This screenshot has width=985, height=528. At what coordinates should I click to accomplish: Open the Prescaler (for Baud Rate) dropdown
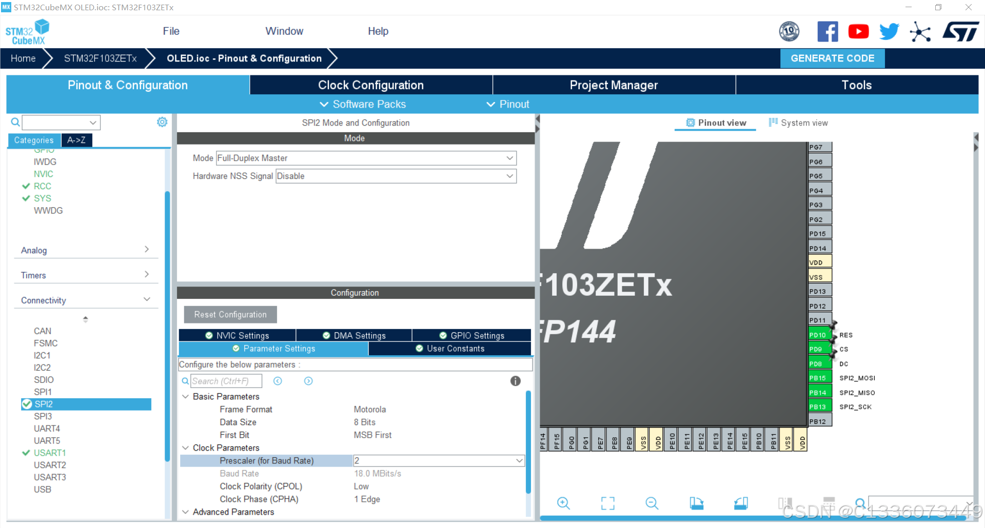pyautogui.click(x=439, y=460)
